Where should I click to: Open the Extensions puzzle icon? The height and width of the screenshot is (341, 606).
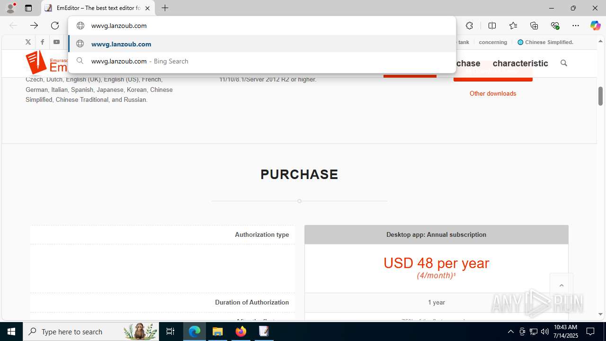(469, 26)
